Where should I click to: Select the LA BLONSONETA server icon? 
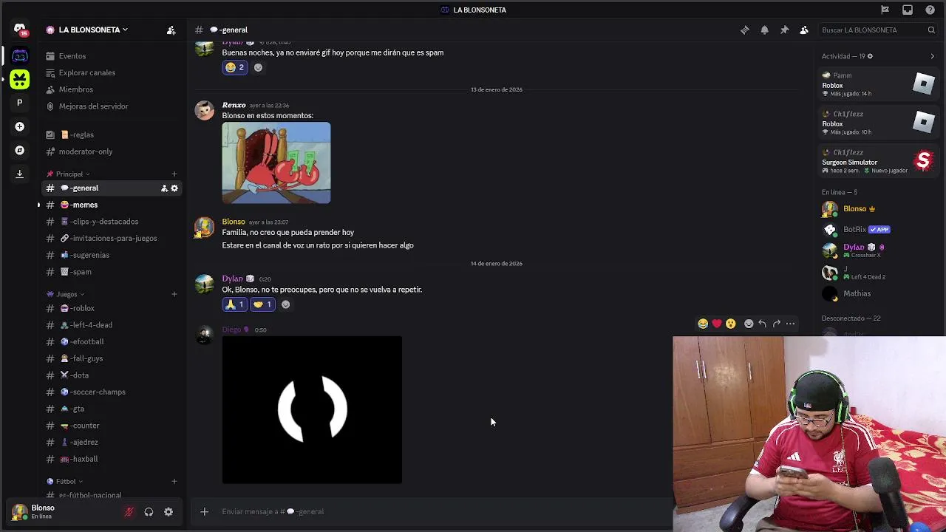(x=20, y=56)
